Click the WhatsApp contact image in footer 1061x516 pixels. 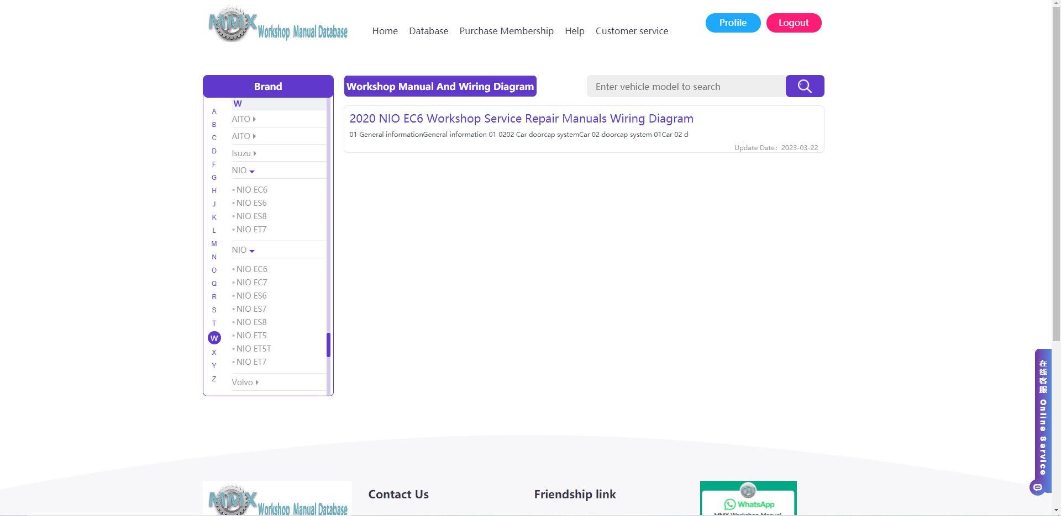(x=748, y=498)
